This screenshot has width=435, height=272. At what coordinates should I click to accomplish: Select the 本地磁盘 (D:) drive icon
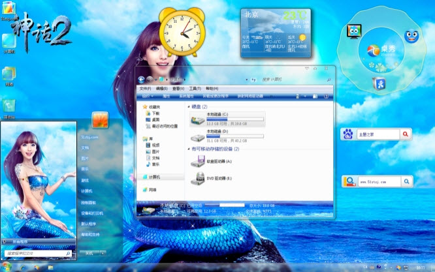point(198,137)
